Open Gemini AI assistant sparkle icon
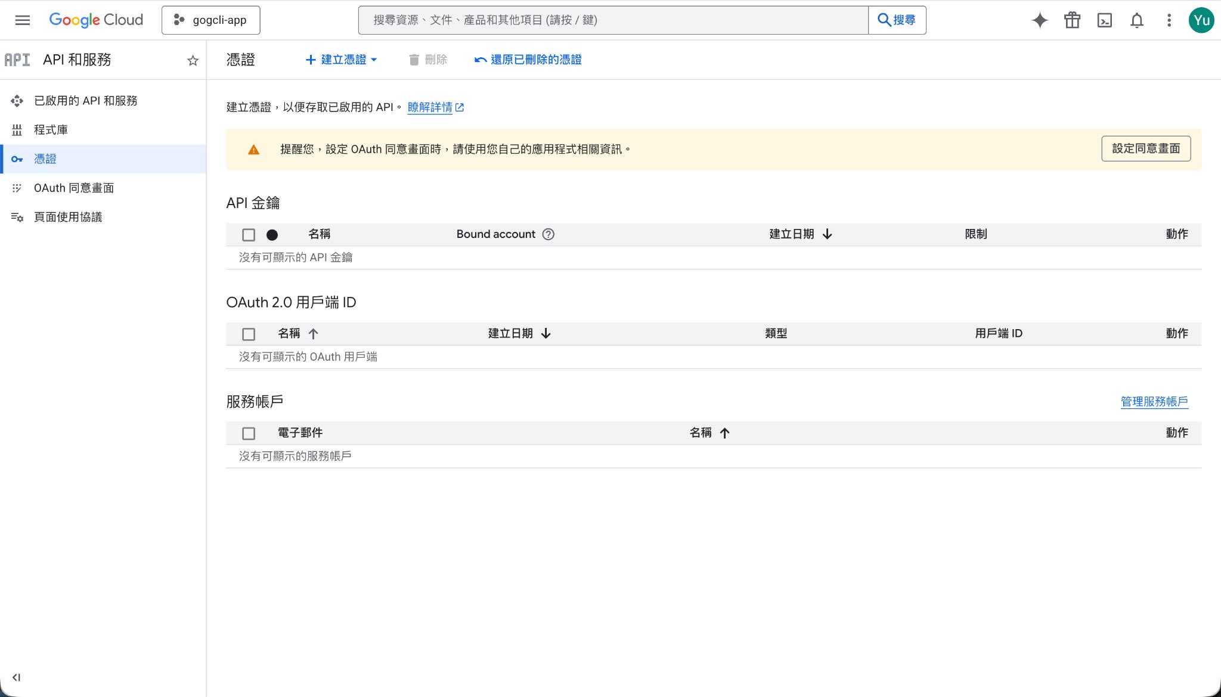1221x697 pixels. tap(1039, 20)
